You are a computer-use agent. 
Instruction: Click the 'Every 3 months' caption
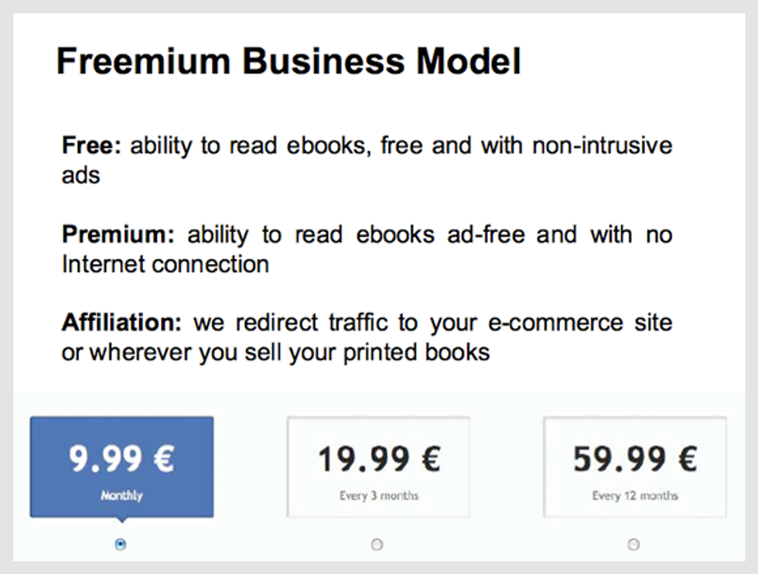[x=378, y=495]
